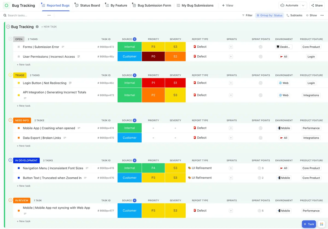Switch to the Reported Bugs tab
This screenshot has height=229, width=328.
(x=55, y=5)
